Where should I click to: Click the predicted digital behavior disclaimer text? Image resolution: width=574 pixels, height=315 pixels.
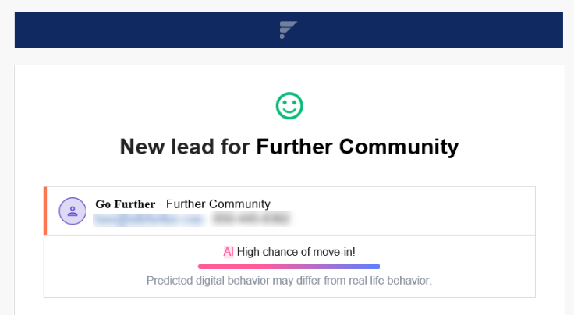coord(289,281)
